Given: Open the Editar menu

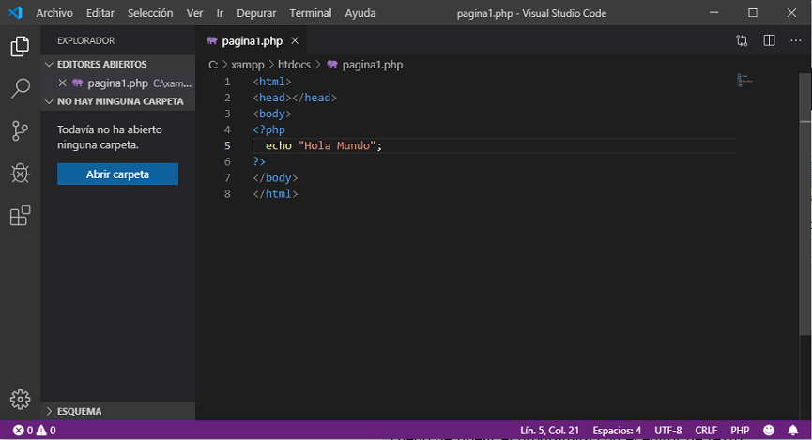Looking at the screenshot, I should click(100, 13).
